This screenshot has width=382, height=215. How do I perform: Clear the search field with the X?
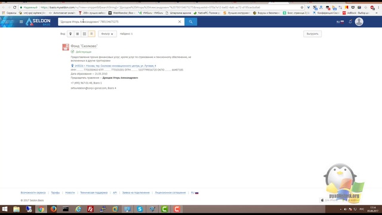180,21
